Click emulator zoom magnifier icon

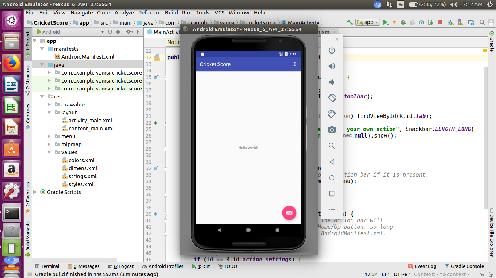332,146
